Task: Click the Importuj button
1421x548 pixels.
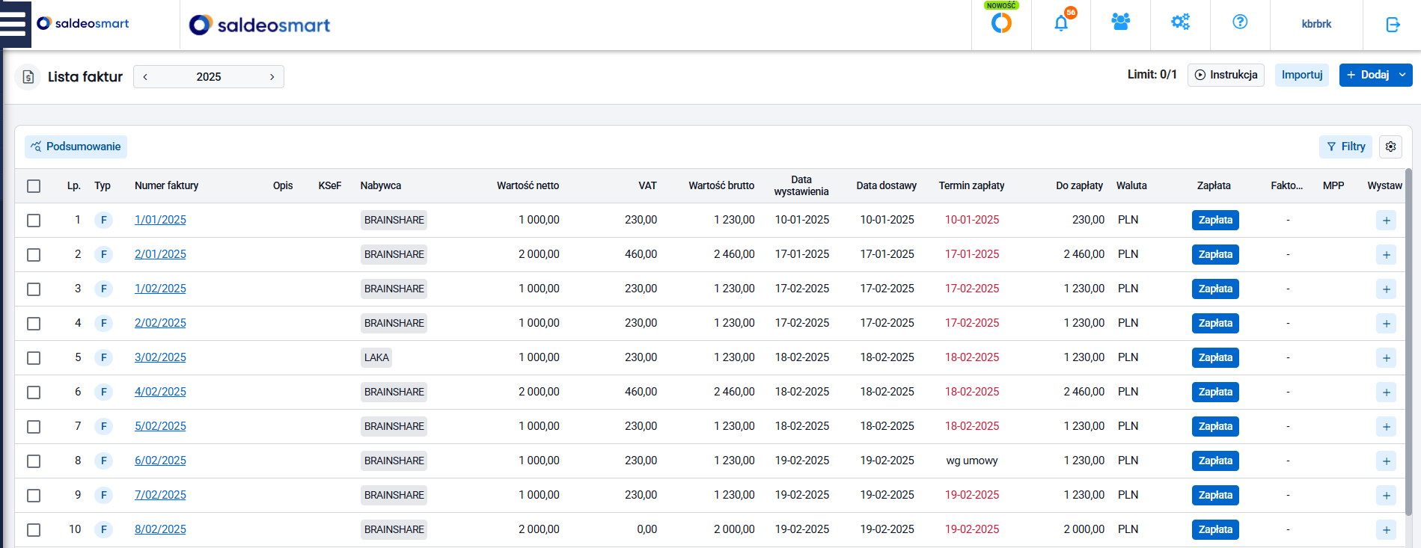Action: tap(1302, 75)
